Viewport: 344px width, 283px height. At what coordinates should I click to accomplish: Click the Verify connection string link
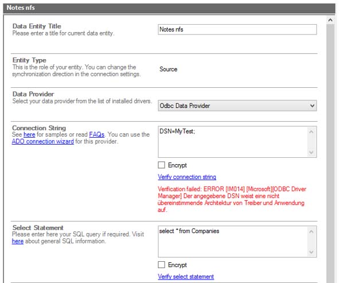click(x=187, y=177)
